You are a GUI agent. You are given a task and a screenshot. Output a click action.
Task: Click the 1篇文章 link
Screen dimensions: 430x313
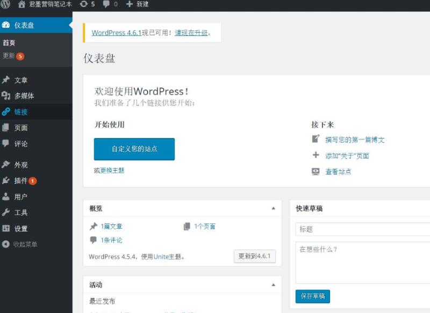pyautogui.click(x=111, y=227)
